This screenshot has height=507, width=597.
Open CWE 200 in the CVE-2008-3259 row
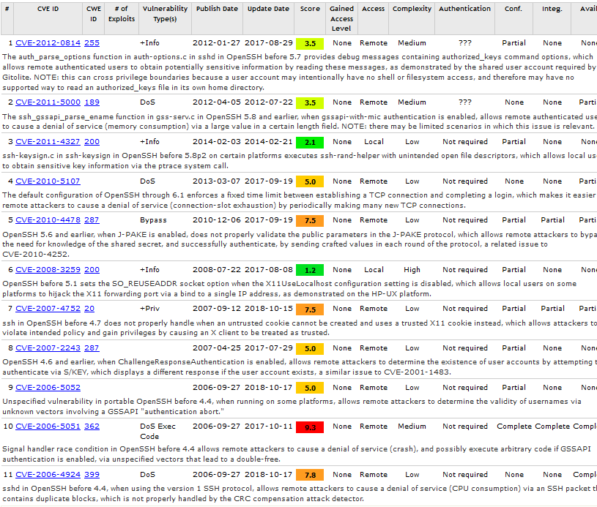point(92,270)
